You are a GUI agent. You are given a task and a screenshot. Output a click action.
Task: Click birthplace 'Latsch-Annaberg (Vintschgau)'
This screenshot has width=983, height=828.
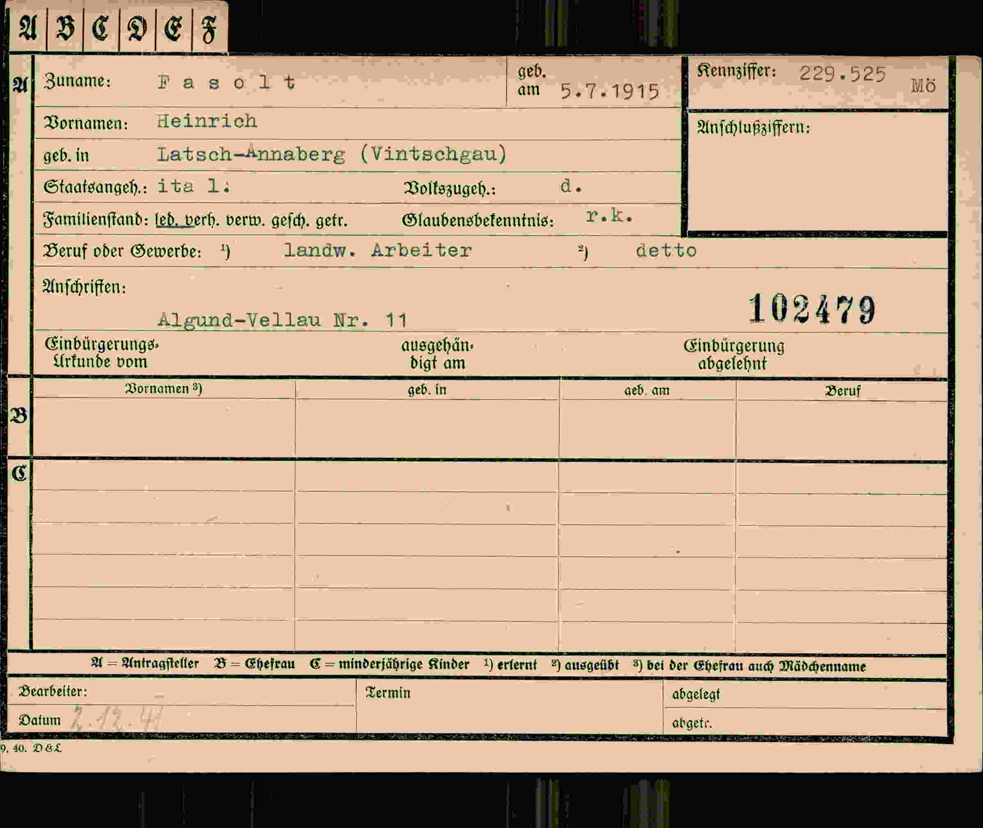[332, 154]
